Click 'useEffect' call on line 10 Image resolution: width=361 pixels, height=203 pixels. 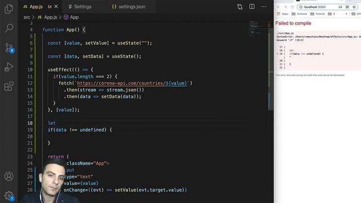coord(60,70)
